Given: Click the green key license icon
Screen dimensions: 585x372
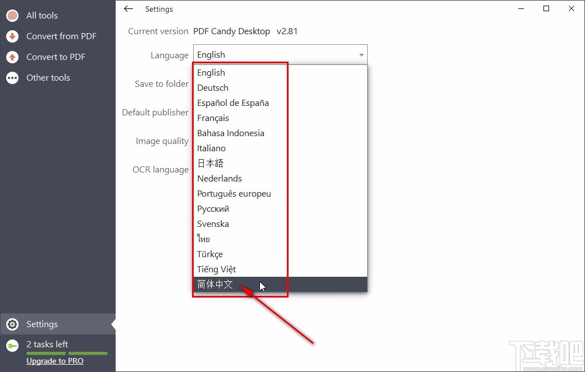Looking at the screenshot, I should [x=12, y=346].
